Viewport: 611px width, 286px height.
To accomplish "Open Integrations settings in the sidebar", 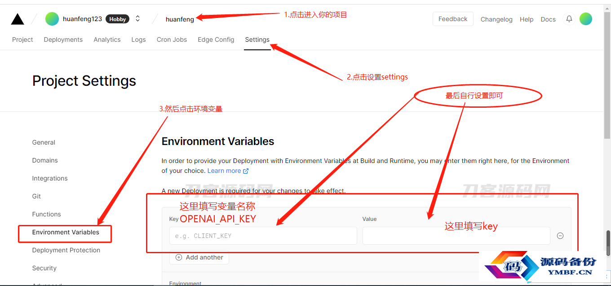I will click(x=50, y=178).
